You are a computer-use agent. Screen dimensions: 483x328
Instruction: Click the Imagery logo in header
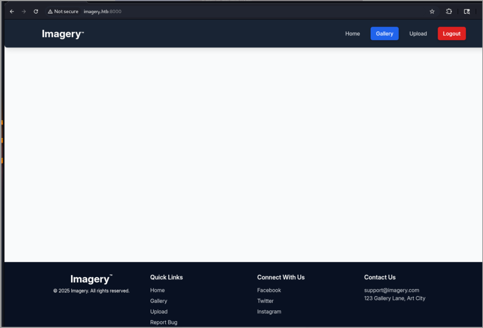click(63, 34)
